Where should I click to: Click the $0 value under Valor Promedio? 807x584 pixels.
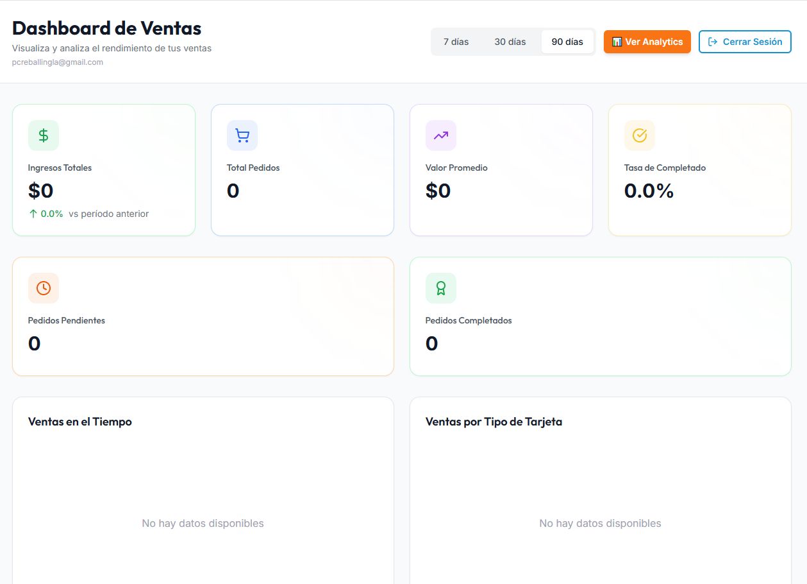point(438,191)
